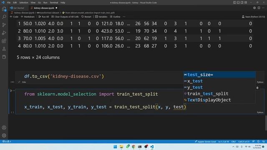Open editor More Actions ellipsis
The height and width of the screenshot is (150, 267).
tap(263, 8)
